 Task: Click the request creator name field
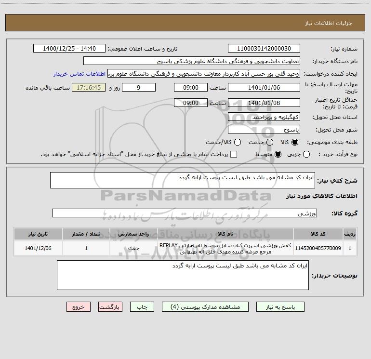pyautogui.click(x=204, y=74)
